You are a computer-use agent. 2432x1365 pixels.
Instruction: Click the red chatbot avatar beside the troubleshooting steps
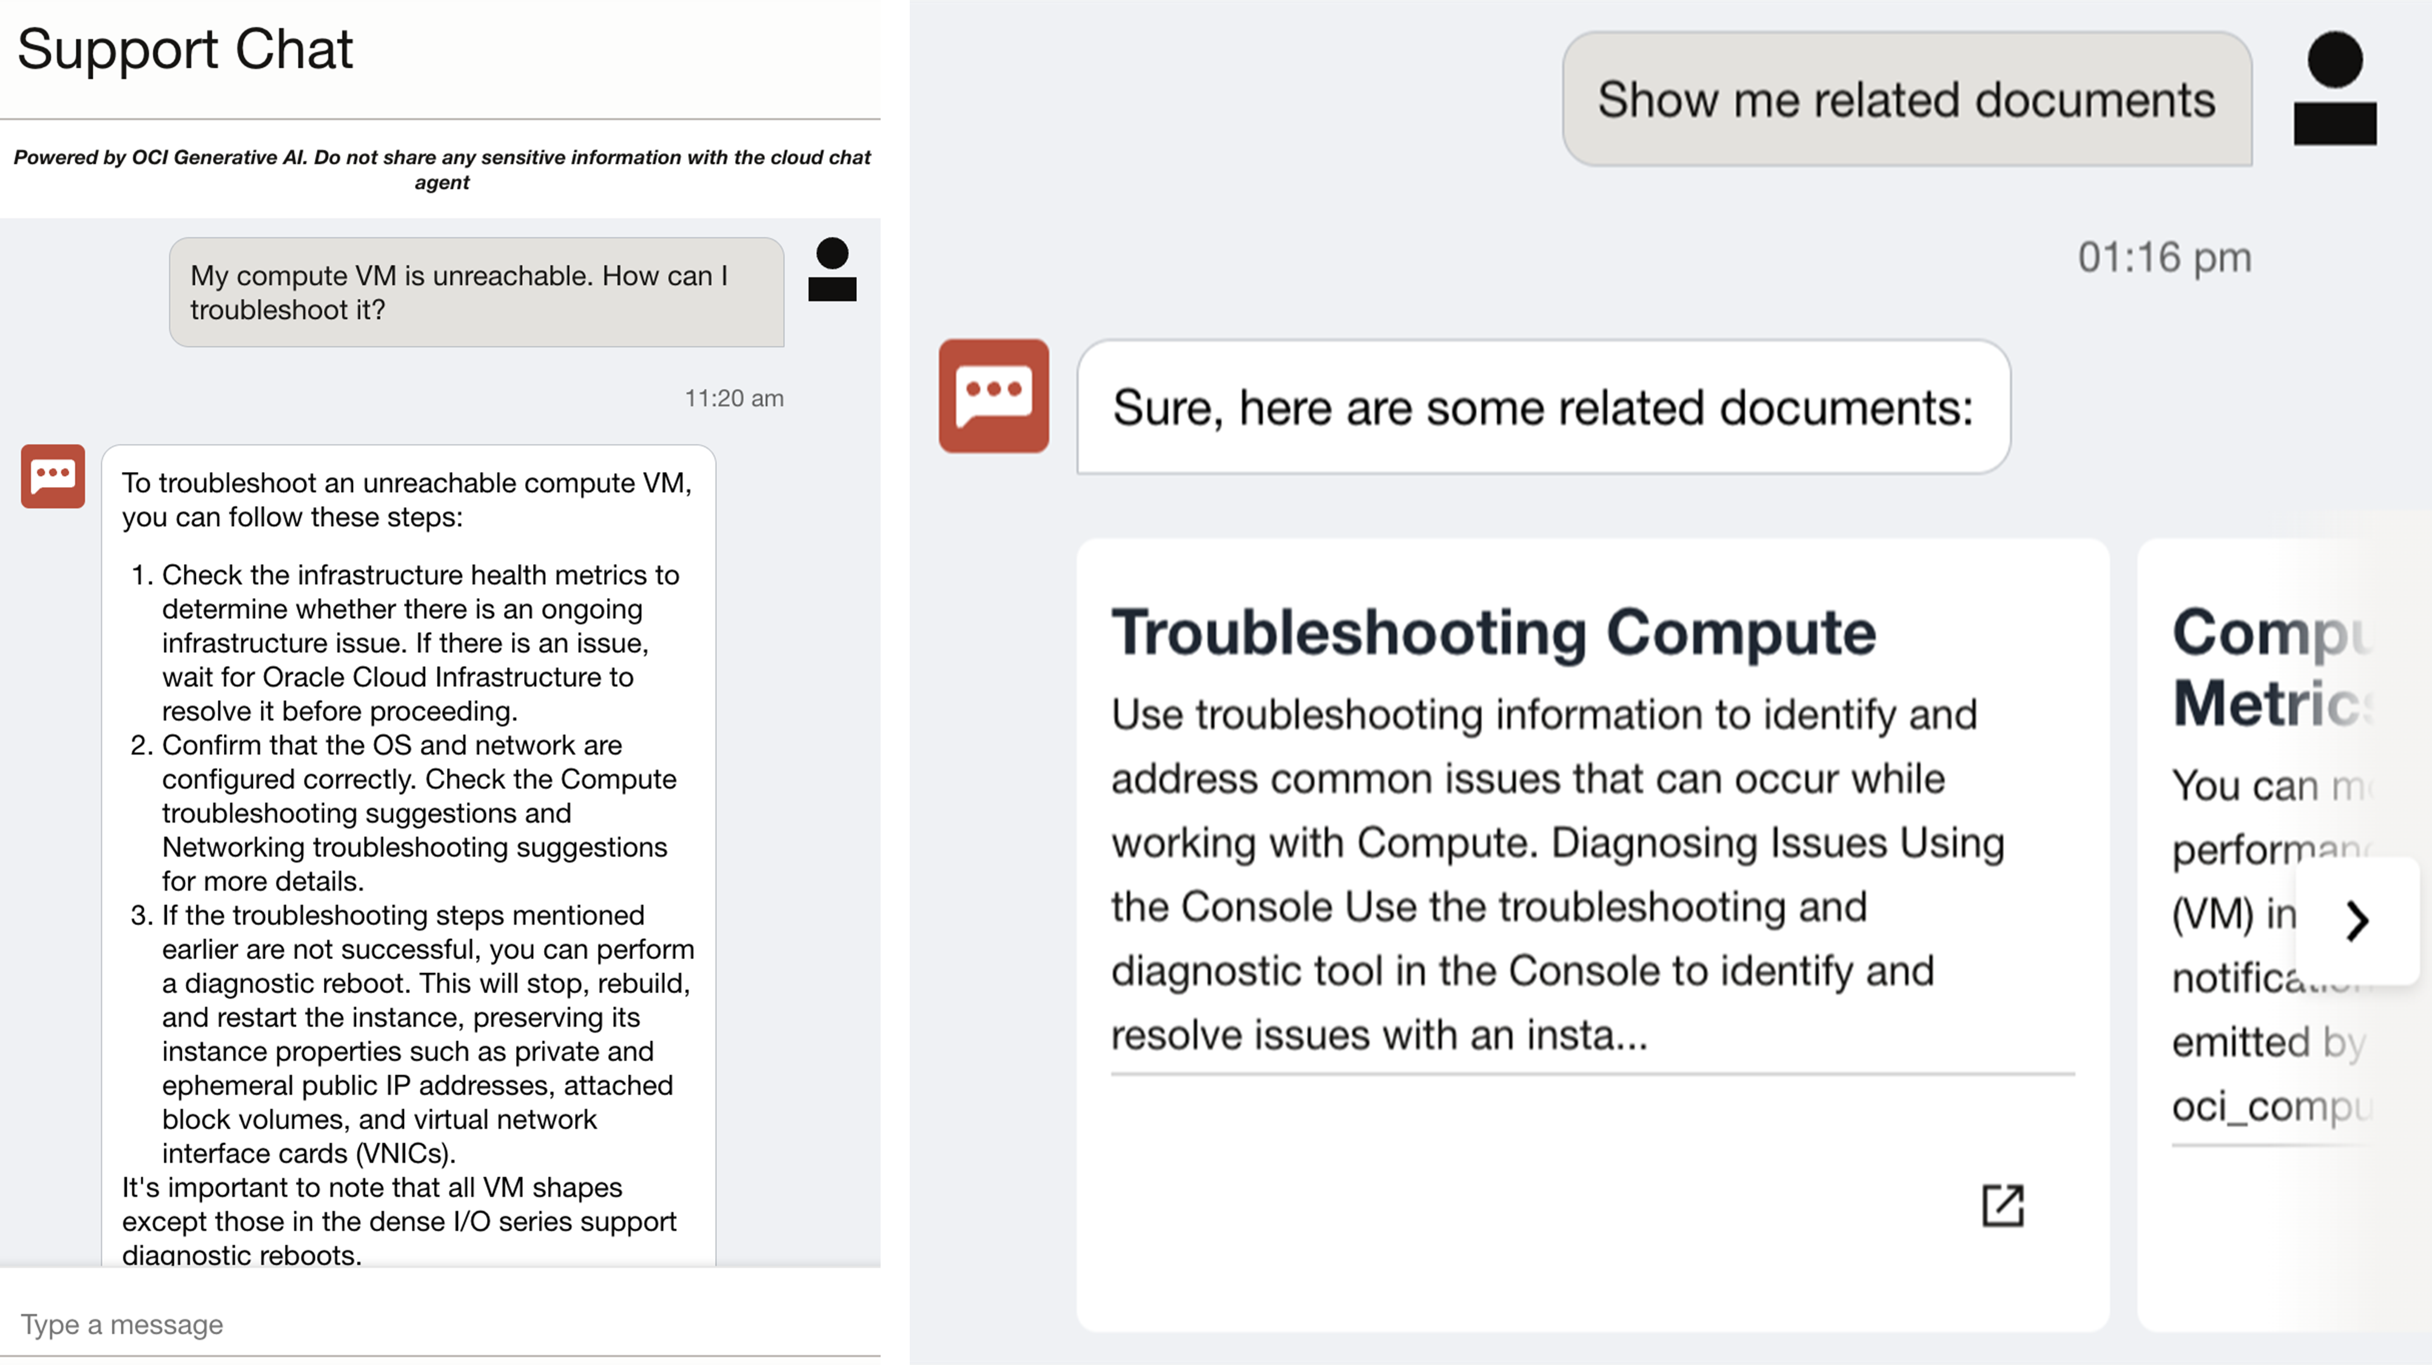pyautogui.click(x=52, y=478)
